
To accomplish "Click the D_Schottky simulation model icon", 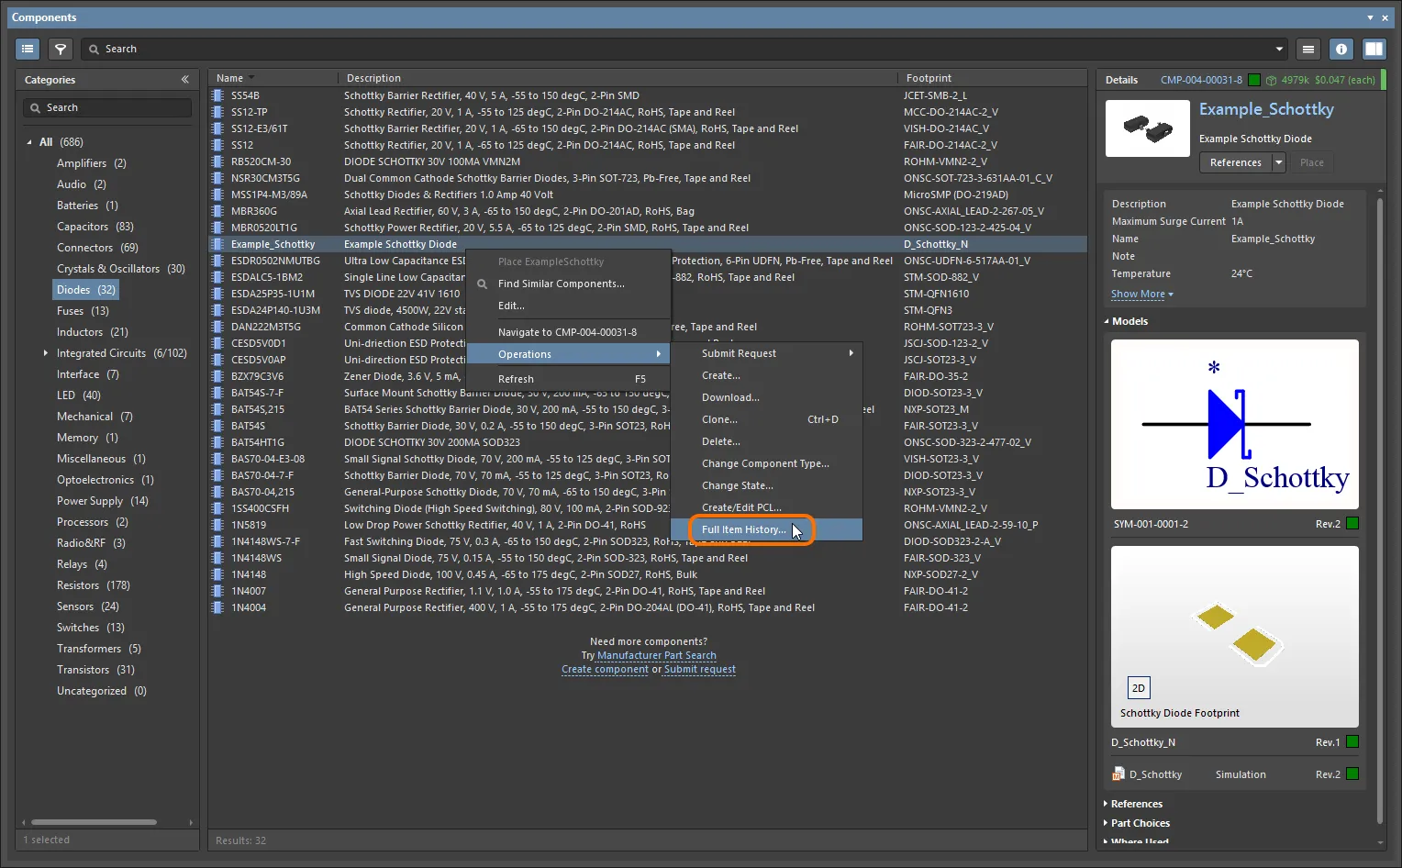I will coord(1118,774).
